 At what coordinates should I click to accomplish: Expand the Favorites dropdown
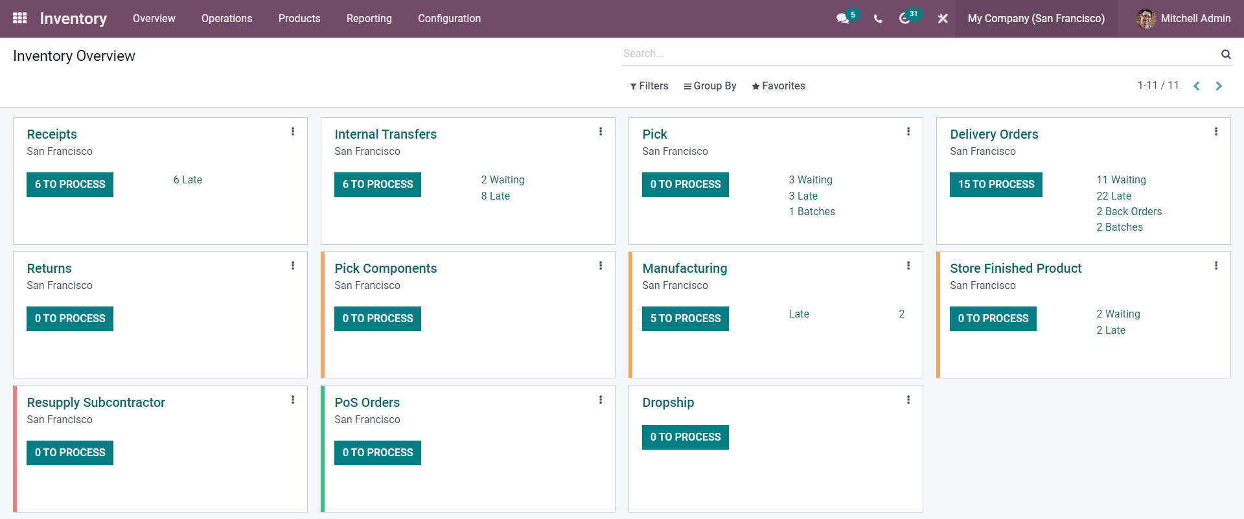(x=778, y=86)
